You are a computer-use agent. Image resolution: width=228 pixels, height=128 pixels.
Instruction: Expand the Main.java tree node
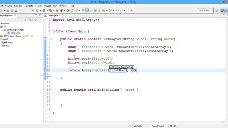pyautogui.click(x=5, y=33)
